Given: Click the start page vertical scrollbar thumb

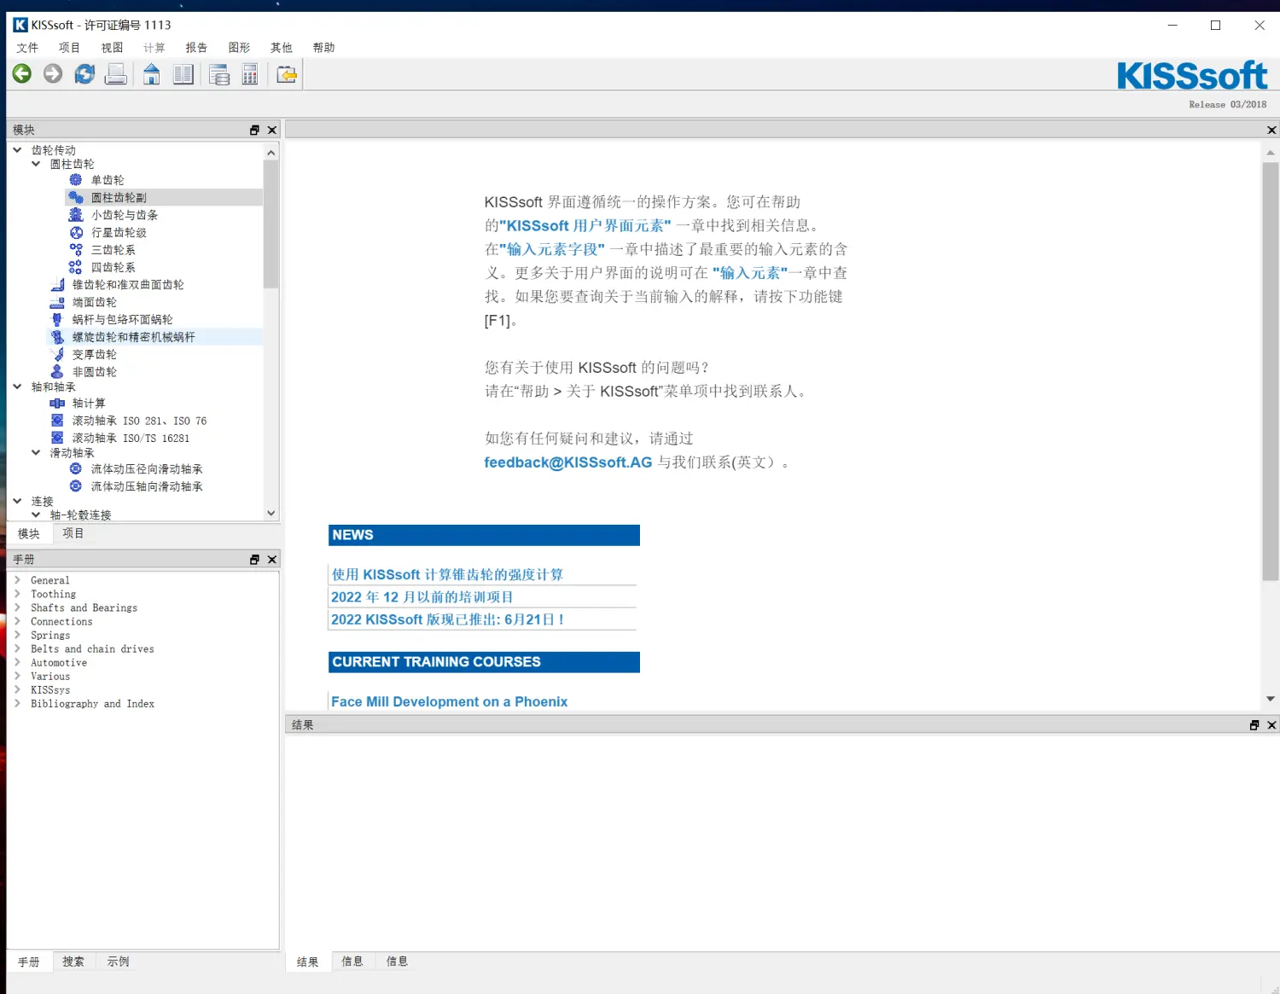Looking at the screenshot, I should point(1271,371).
